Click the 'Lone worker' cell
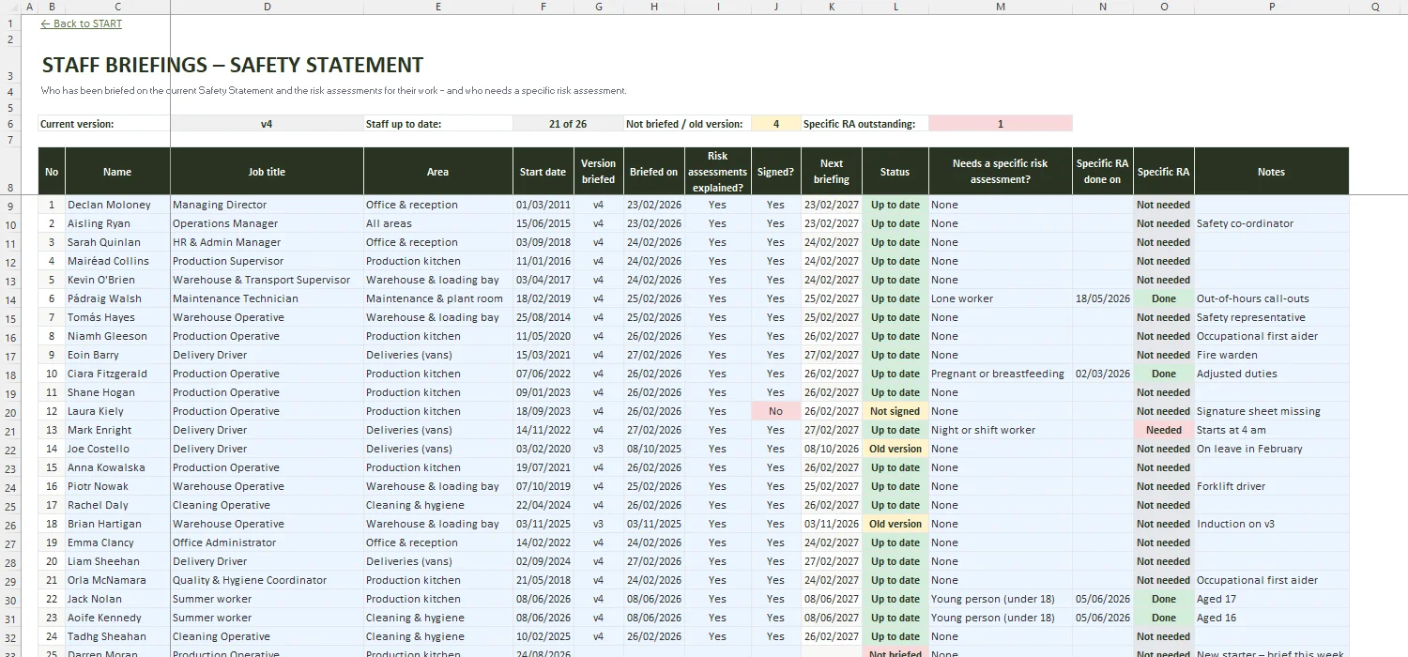Image resolution: width=1408 pixels, height=657 pixels. click(x=1001, y=298)
